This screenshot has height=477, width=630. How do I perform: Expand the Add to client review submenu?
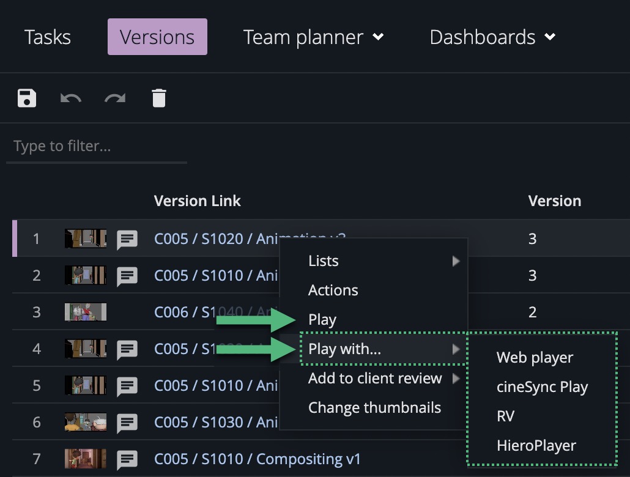pyautogui.click(x=376, y=378)
